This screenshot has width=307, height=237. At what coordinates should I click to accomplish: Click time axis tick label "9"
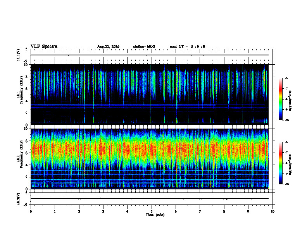[248, 211]
